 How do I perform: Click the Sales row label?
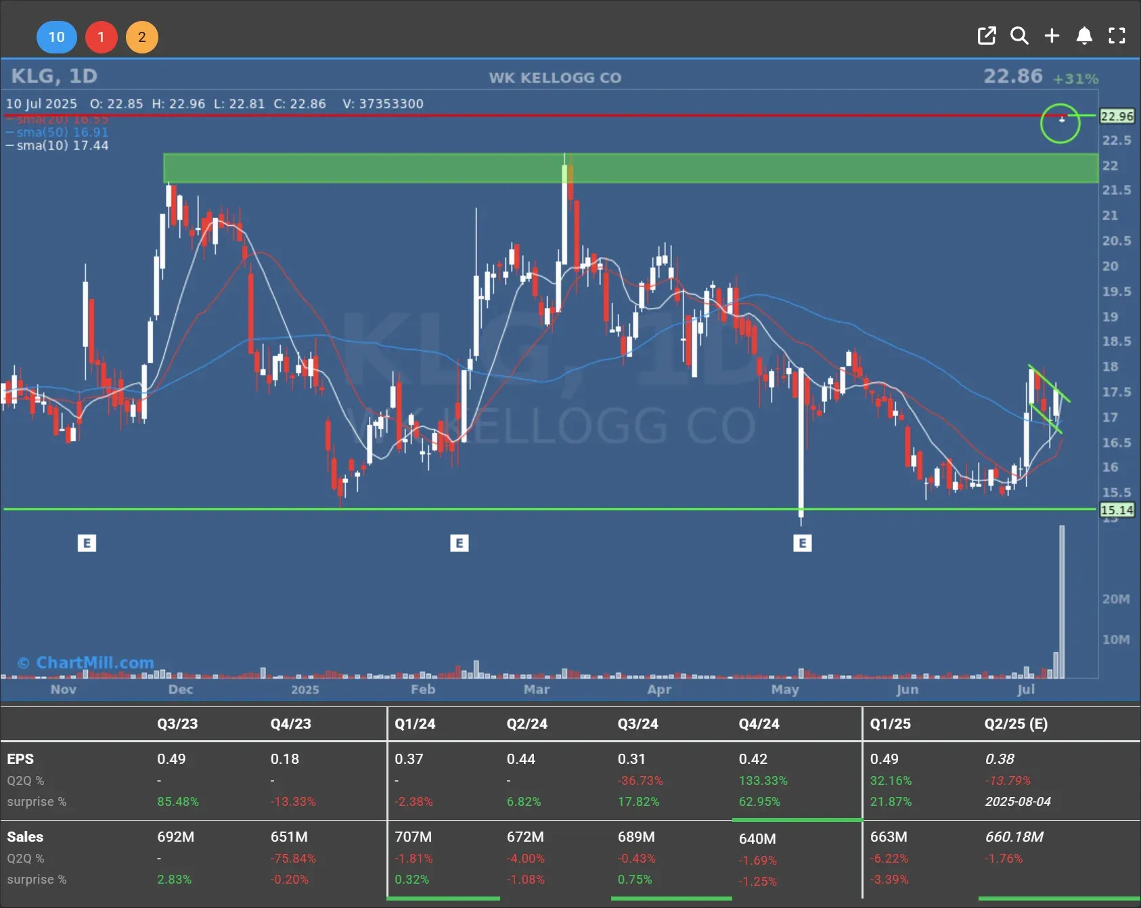point(25,837)
